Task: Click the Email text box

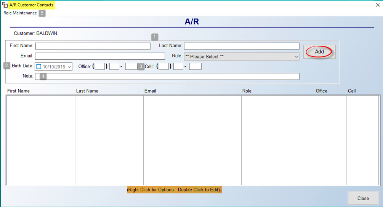Action: pyautogui.click(x=100, y=56)
